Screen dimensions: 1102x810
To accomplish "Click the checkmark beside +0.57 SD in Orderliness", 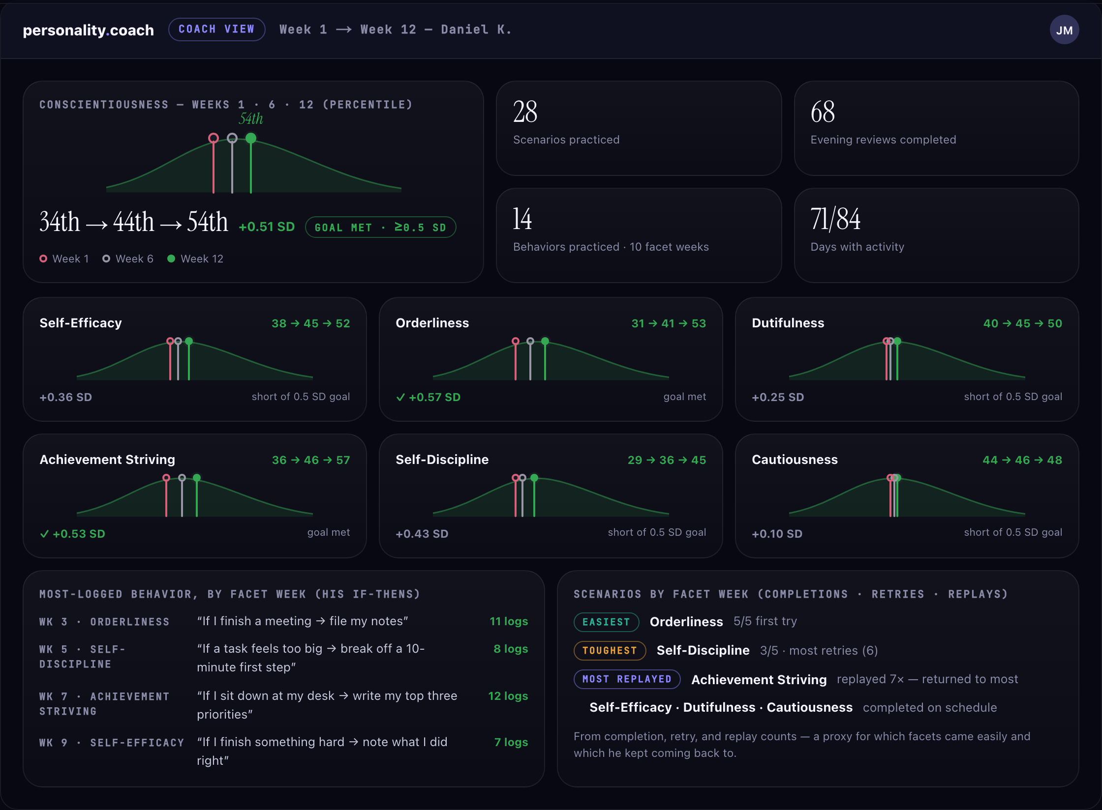I will [x=400, y=397].
